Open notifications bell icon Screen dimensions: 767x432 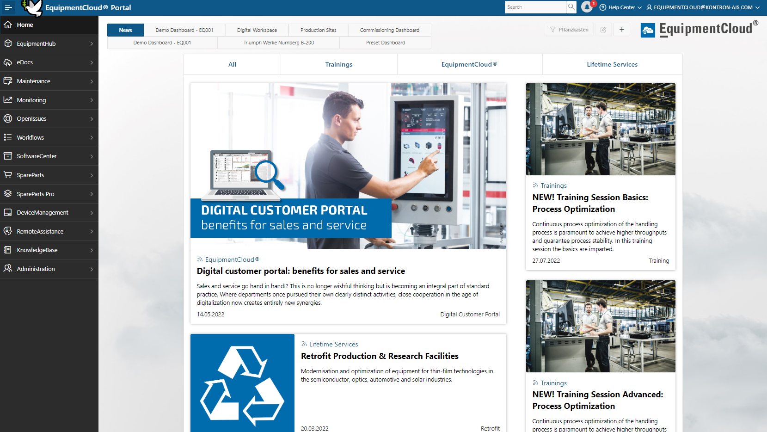click(587, 7)
